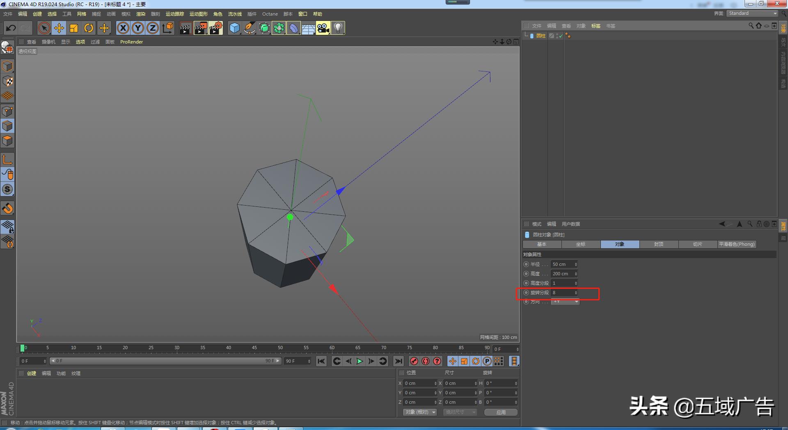Click 高度分段 stepper arrows
788x430 pixels.
(x=576, y=283)
